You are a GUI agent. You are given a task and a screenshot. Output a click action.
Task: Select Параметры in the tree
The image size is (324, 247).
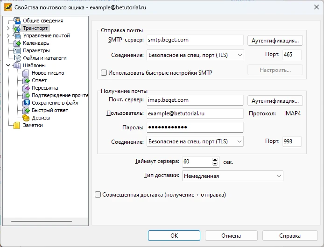pyautogui.click(x=36, y=50)
